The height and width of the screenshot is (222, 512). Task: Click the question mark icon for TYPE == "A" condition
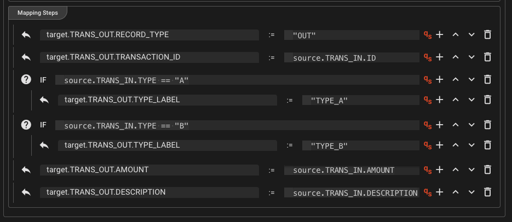pos(26,80)
